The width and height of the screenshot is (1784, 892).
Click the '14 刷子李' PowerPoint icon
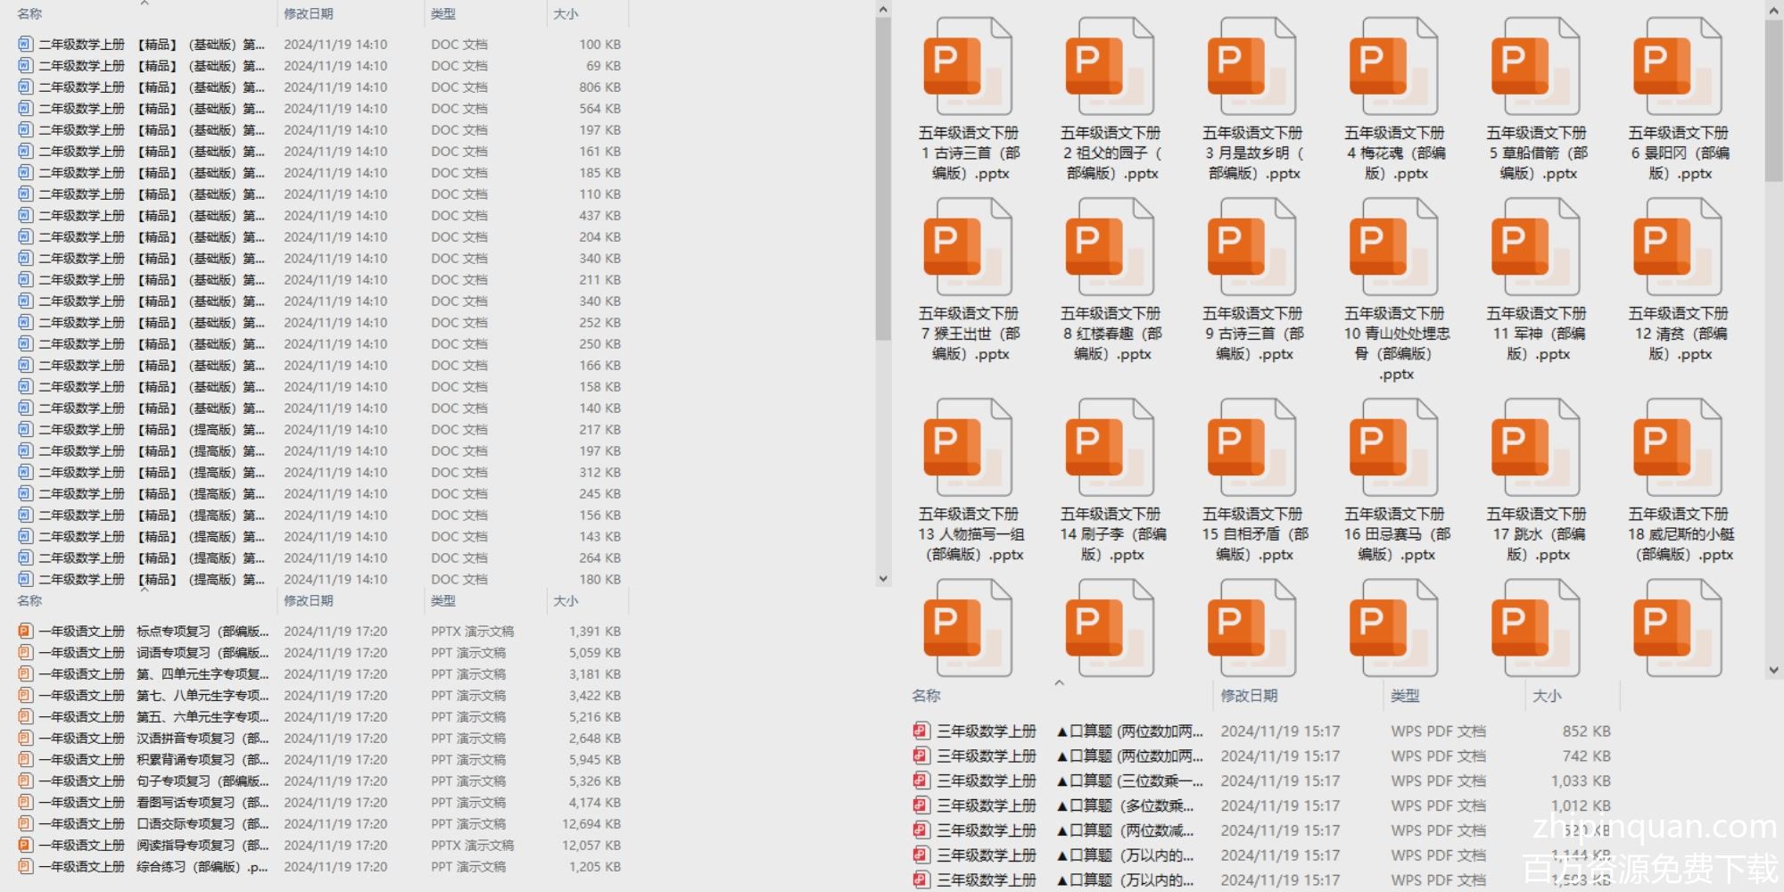pos(1110,449)
